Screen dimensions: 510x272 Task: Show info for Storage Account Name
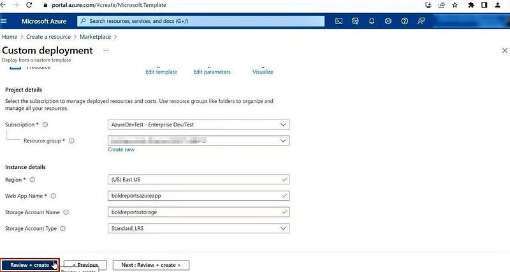[x=66, y=212]
